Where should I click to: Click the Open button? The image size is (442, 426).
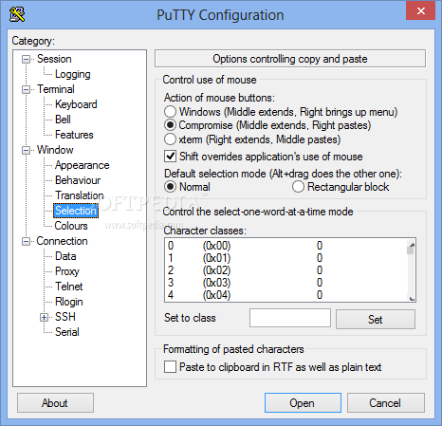point(303,403)
